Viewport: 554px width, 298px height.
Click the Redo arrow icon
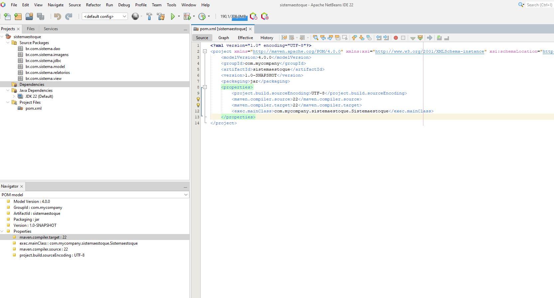69,17
